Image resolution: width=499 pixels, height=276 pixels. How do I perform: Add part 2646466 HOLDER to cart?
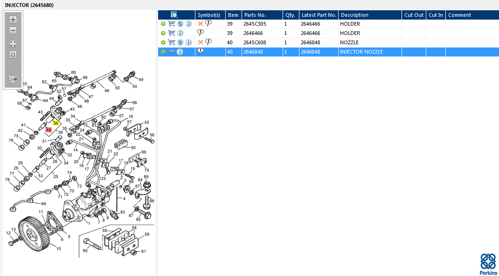[172, 33]
